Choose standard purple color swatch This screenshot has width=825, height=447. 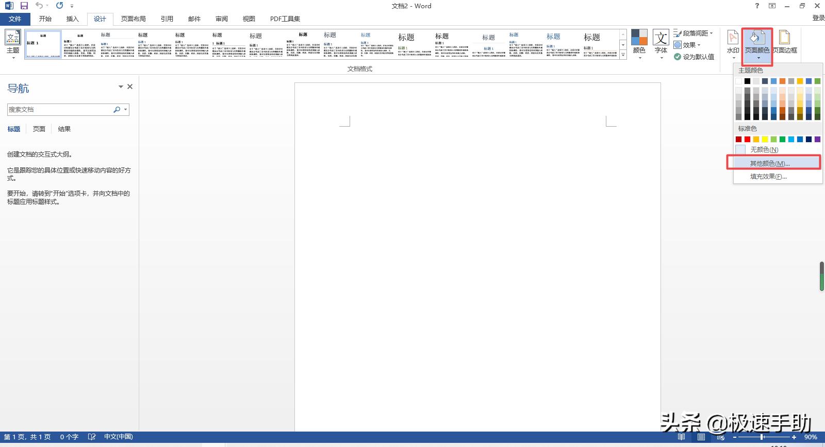[817, 139]
